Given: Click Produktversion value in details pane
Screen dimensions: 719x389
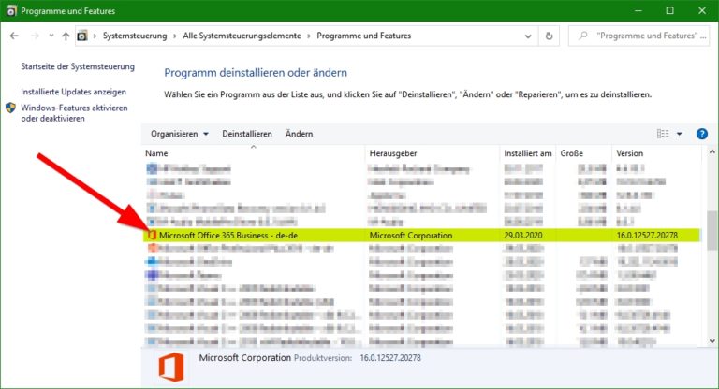Looking at the screenshot, I should (390, 358).
